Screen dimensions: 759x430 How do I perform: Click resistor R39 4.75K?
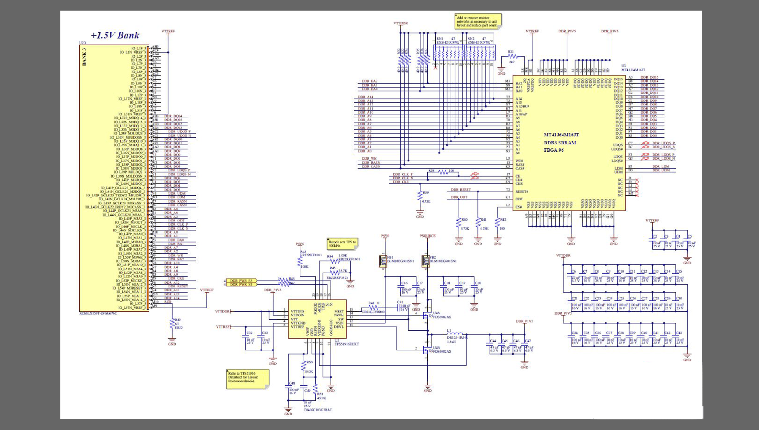(x=420, y=196)
